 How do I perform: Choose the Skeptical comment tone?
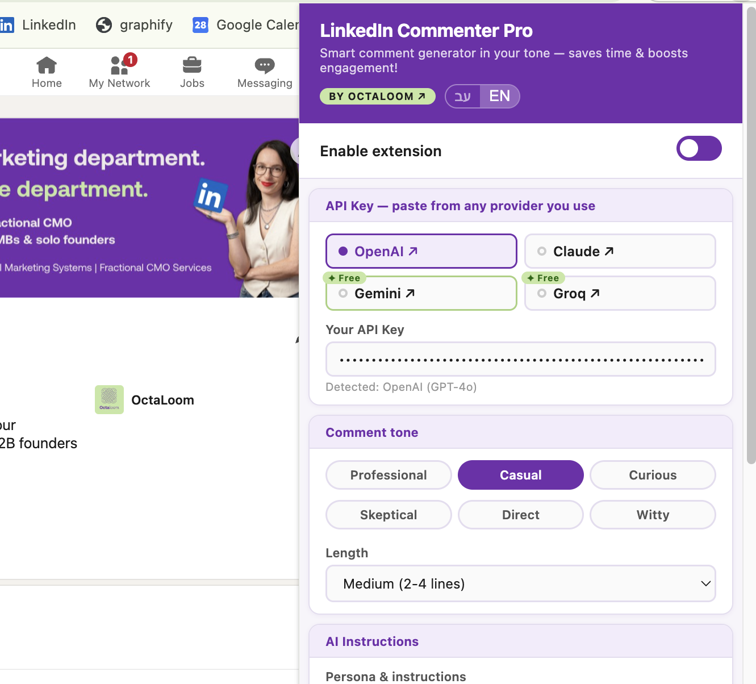[x=389, y=515]
